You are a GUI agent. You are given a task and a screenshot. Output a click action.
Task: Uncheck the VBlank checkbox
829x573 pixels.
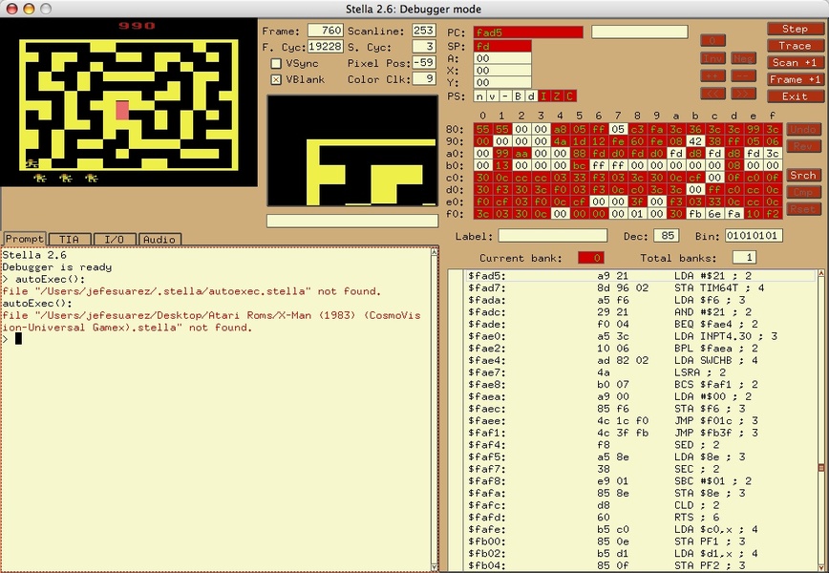tap(276, 79)
